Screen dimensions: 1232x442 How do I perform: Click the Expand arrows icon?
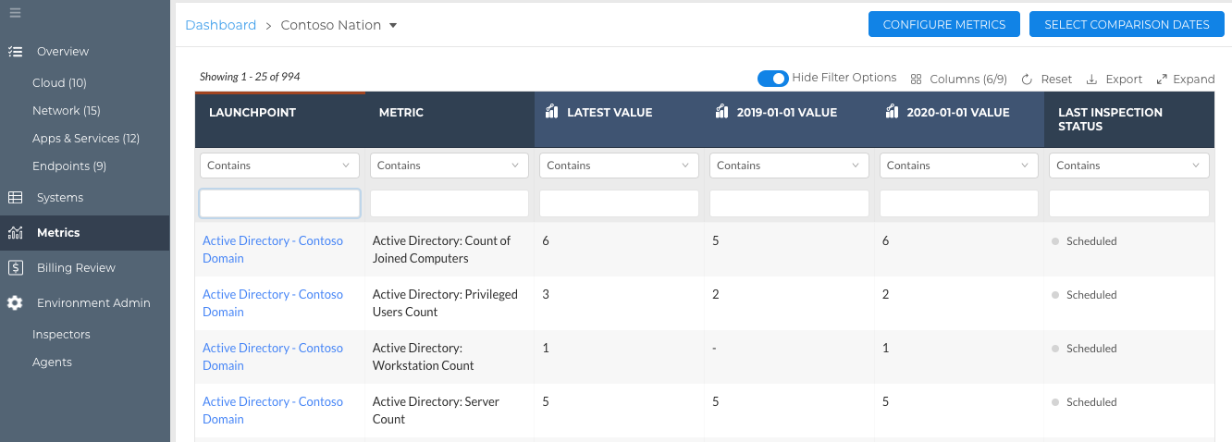tap(1162, 80)
